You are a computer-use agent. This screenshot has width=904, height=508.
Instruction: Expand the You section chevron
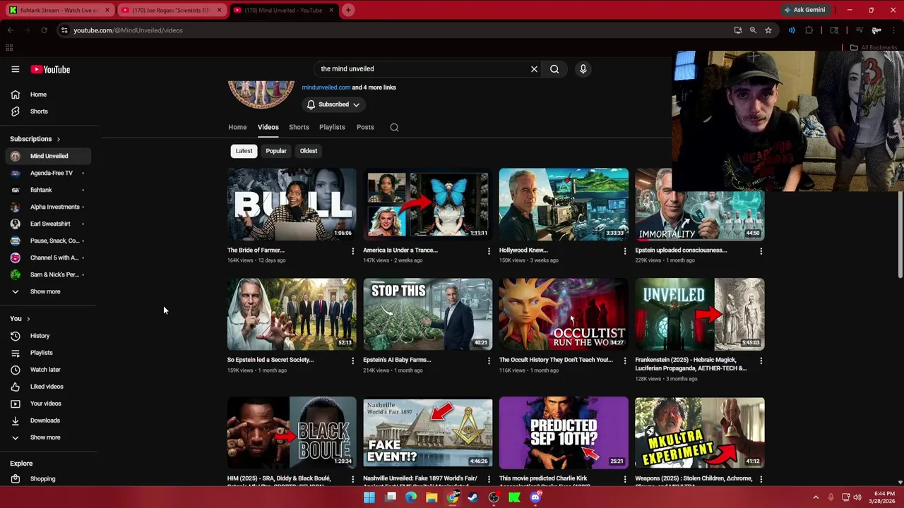[x=28, y=319]
